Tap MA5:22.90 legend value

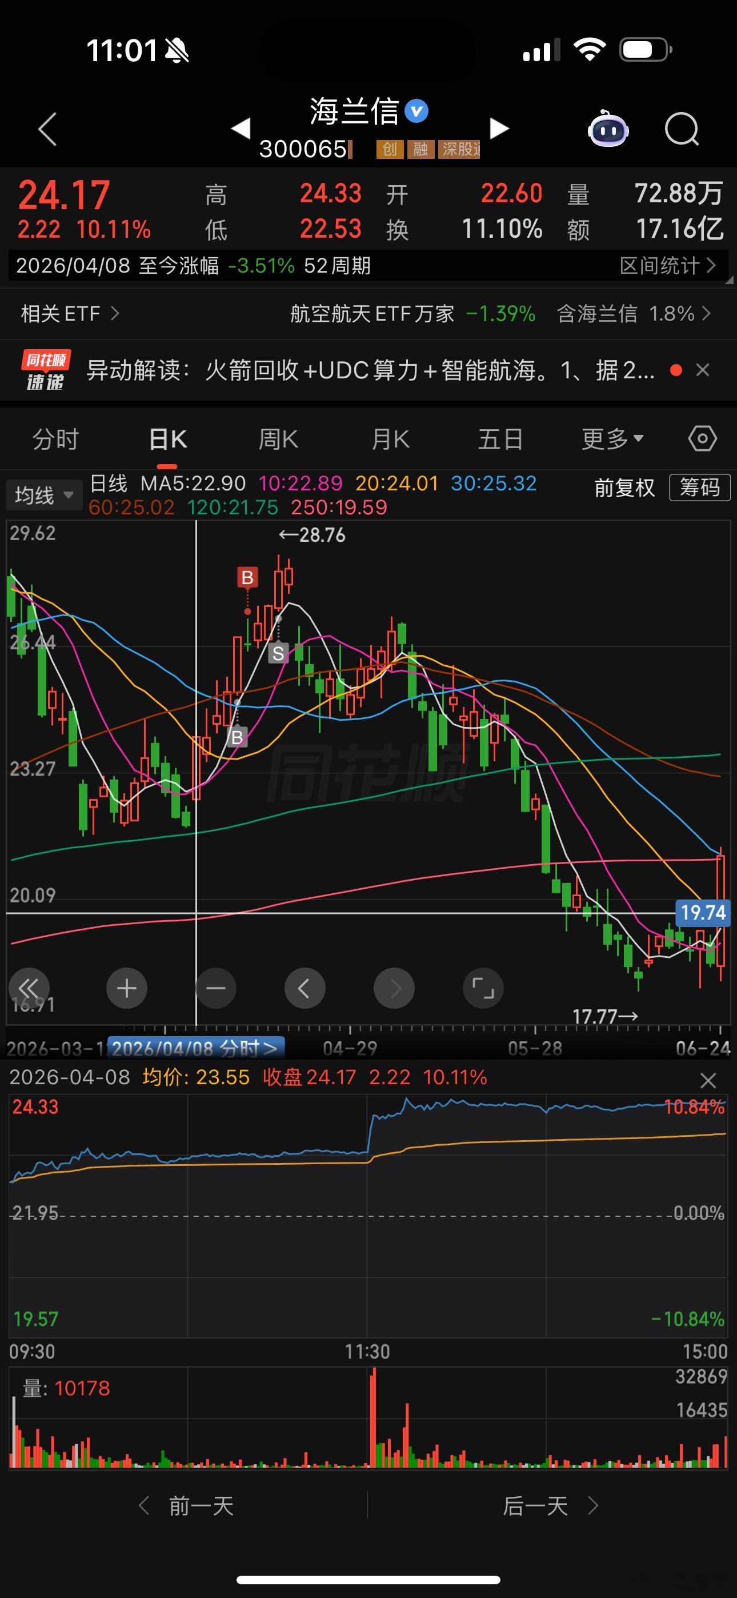pyautogui.click(x=193, y=484)
